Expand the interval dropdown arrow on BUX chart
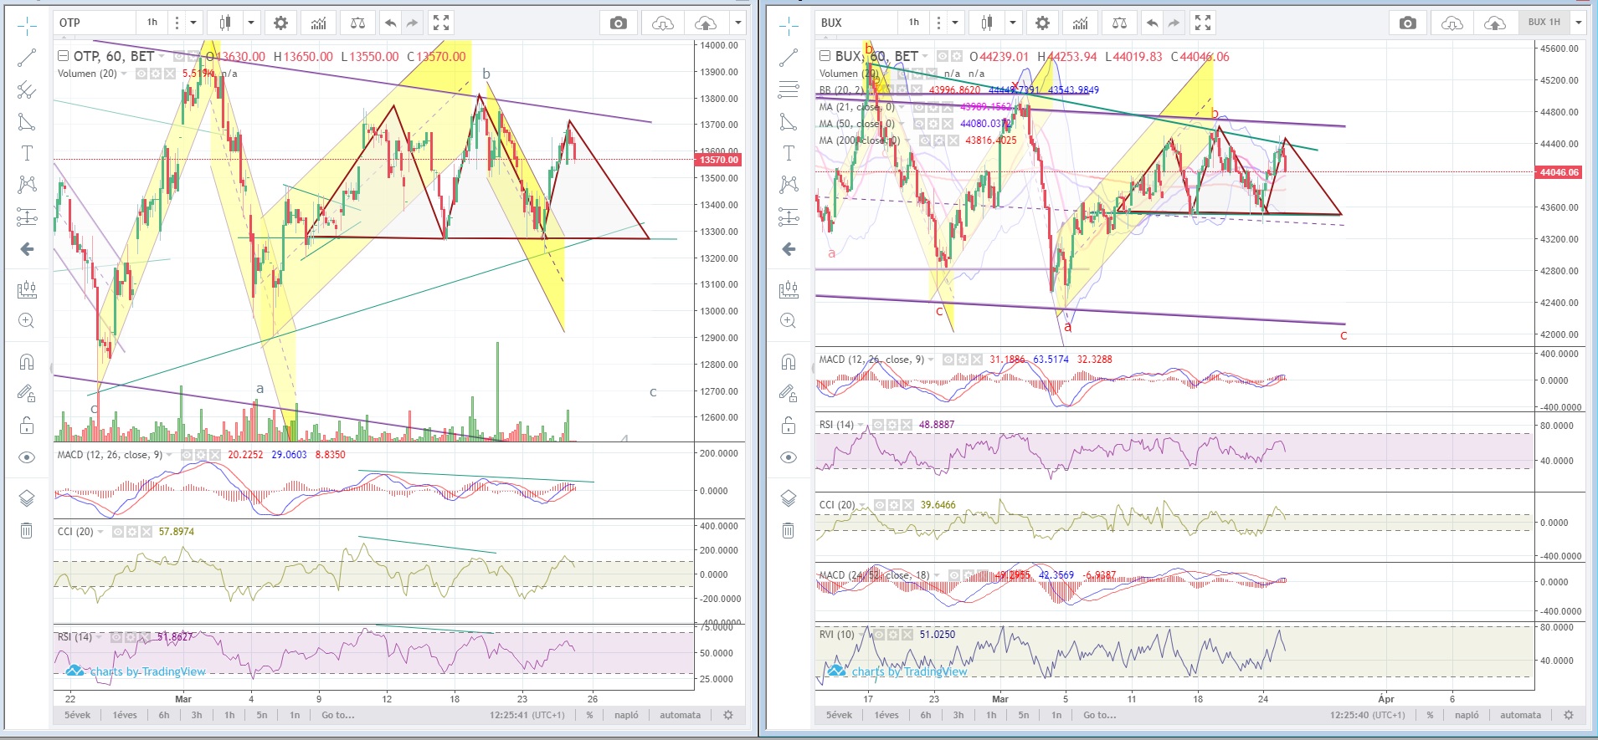Screen dimensions: 1598x740 click(x=954, y=23)
